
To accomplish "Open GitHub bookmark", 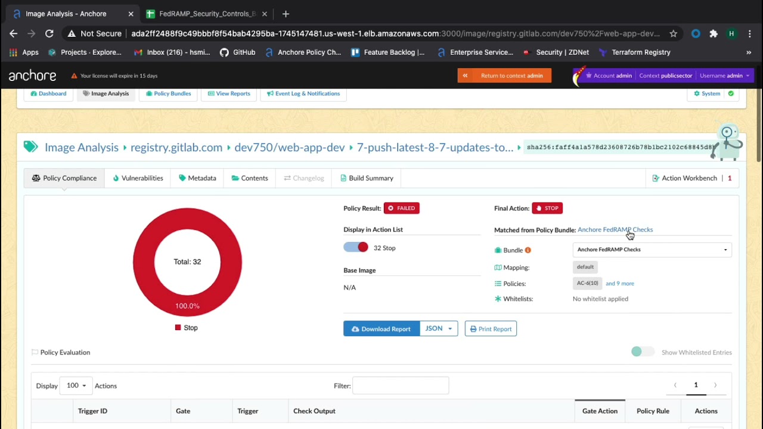I will coord(237,52).
